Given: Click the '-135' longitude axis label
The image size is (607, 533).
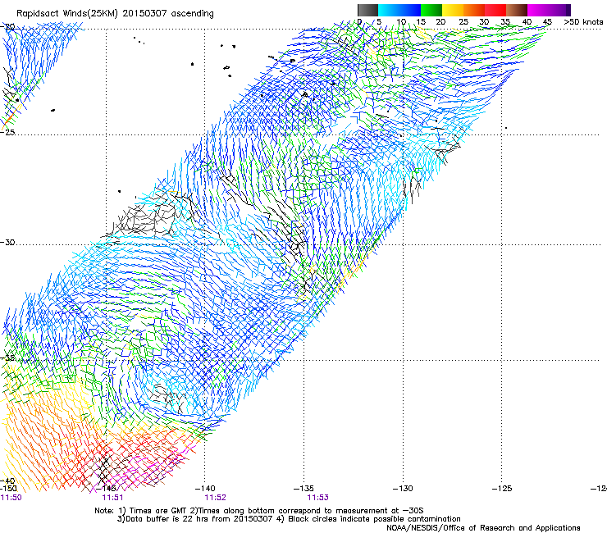Looking at the screenshot, I should (x=303, y=489).
